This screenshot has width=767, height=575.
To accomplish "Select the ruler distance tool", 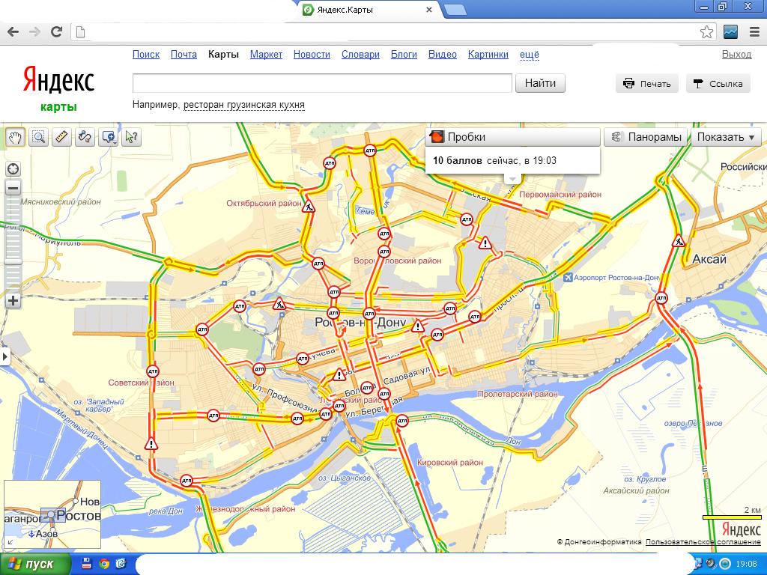I will pyautogui.click(x=61, y=137).
